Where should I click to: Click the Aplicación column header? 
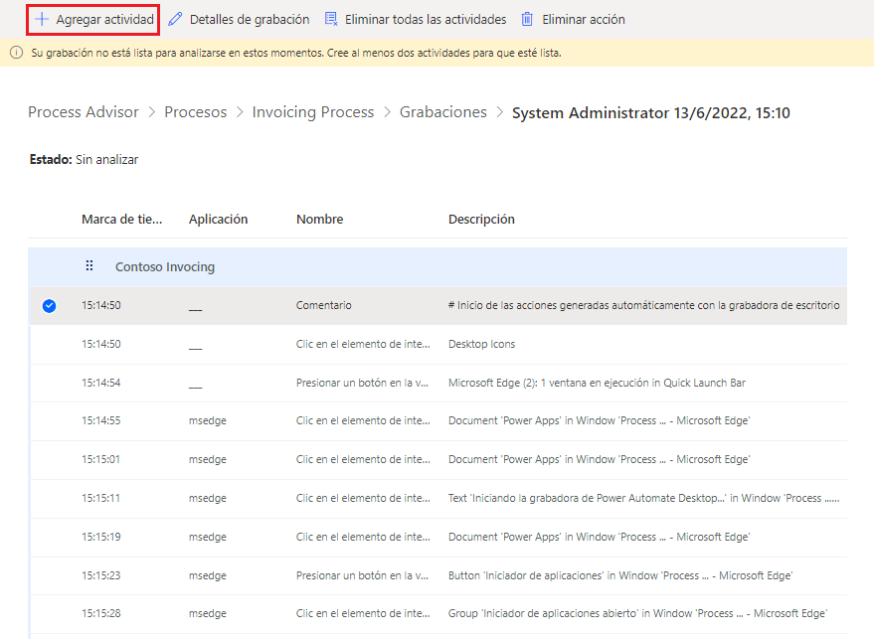(218, 219)
